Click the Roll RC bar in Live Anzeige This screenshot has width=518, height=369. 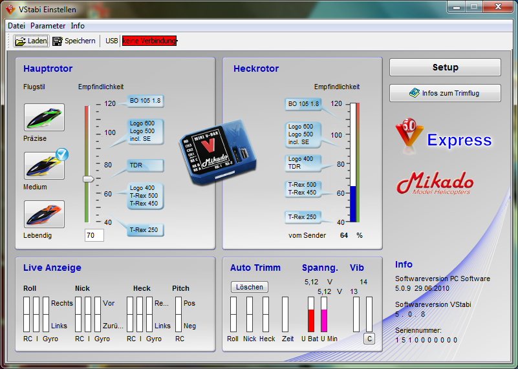click(27, 314)
